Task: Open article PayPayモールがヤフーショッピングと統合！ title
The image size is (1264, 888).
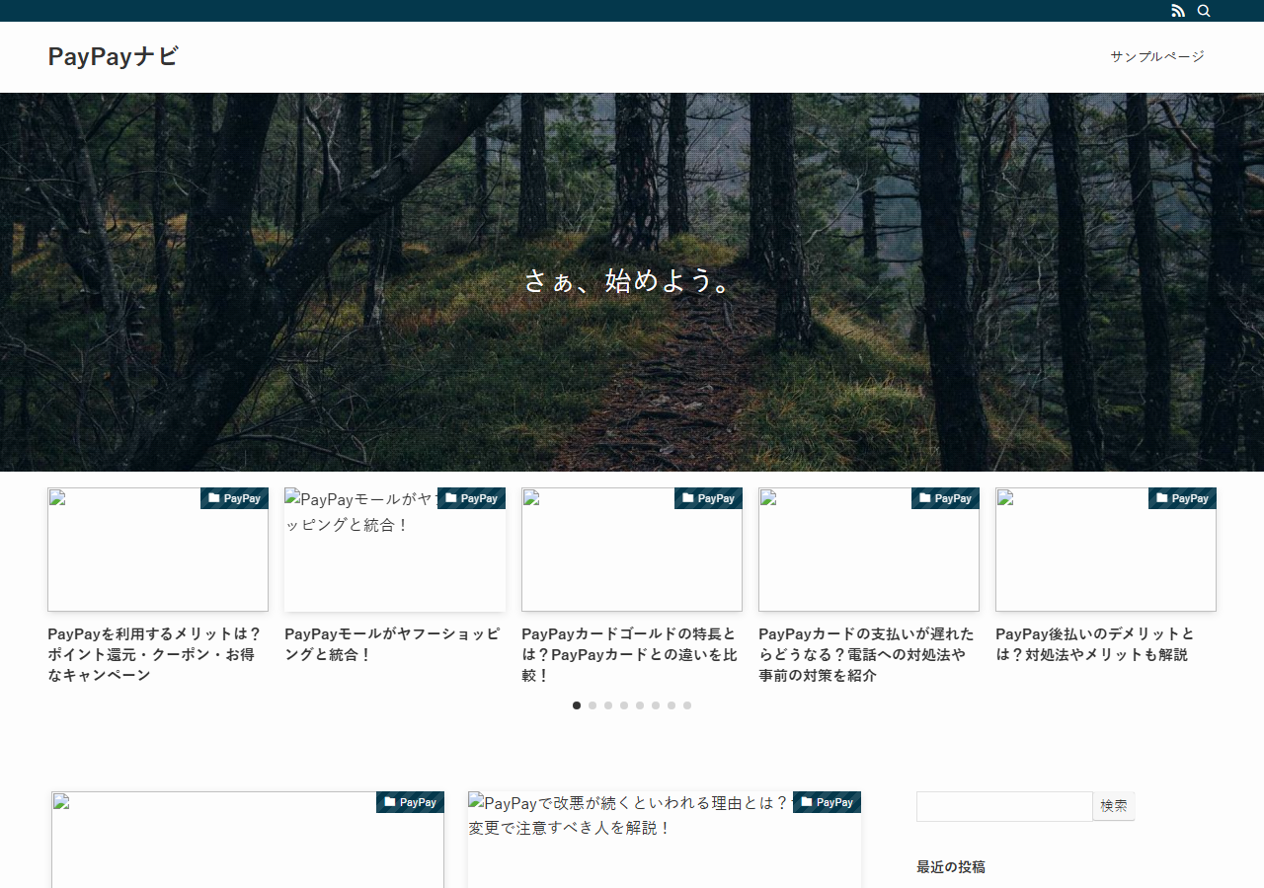Action: click(x=395, y=644)
